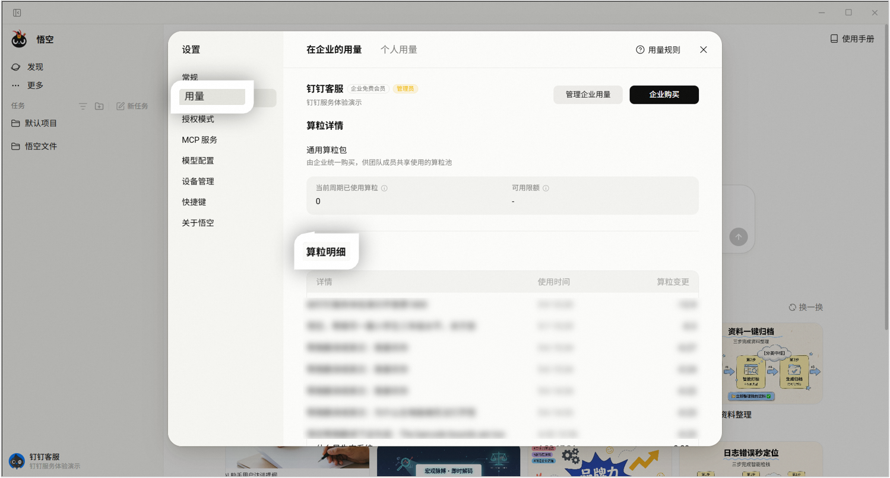Click the 算粒变更 column header
The height and width of the screenshot is (478, 890).
[673, 282]
